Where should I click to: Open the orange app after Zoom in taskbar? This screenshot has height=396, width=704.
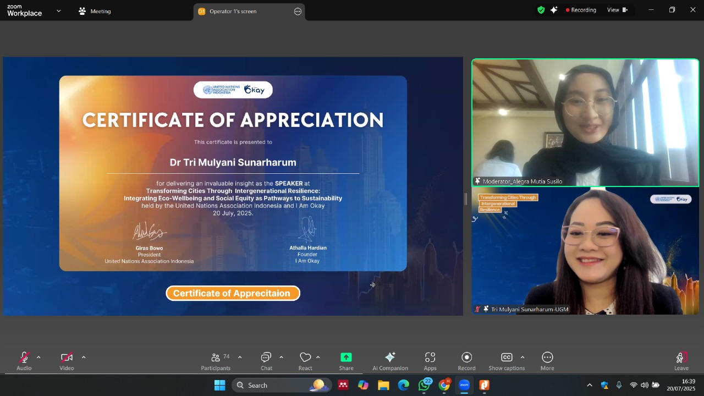[x=484, y=385]
